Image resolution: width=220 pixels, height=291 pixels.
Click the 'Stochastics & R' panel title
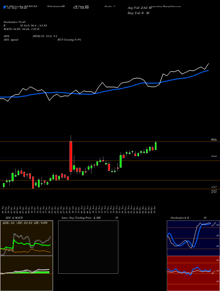(x=180, y=218)
